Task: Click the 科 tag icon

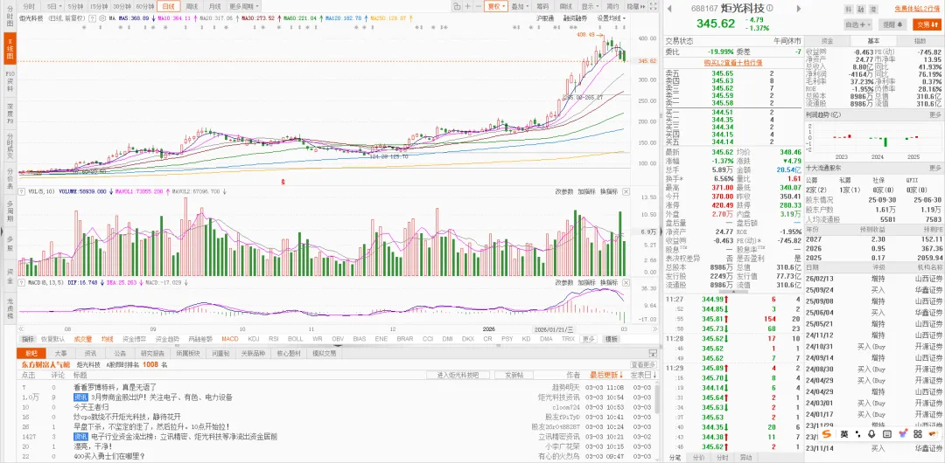Action: pos(848,9)
